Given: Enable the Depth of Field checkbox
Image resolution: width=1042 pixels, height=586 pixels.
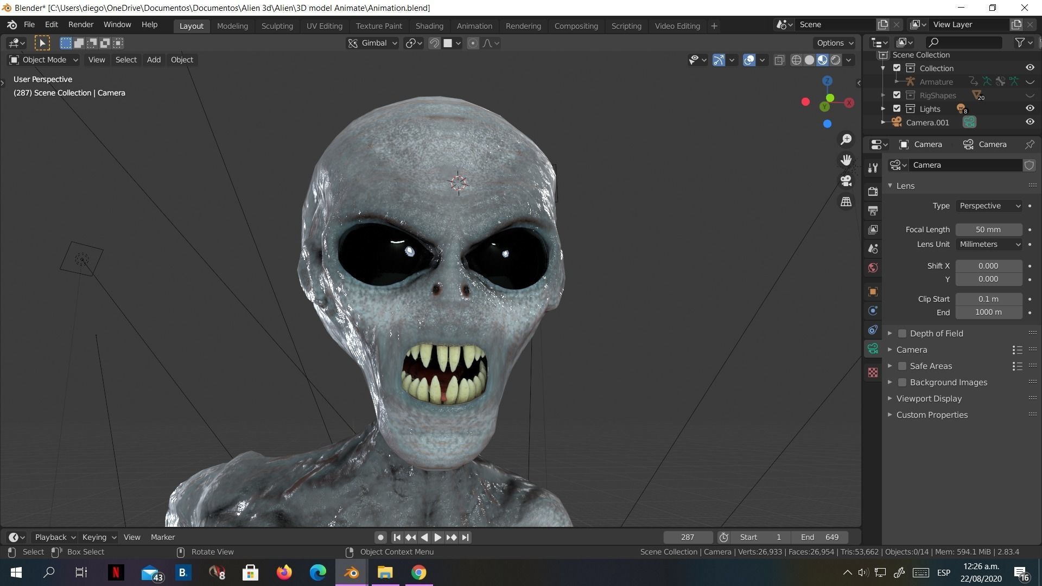Looking at the screenshot, I should [x=902, y=334].
